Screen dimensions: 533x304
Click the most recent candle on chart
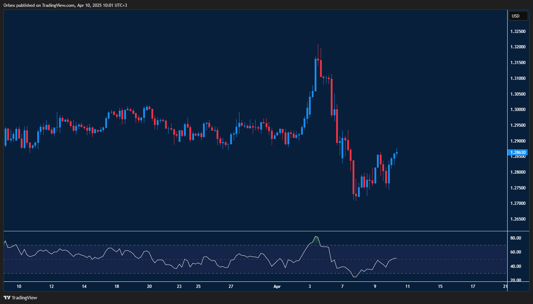(x=397, y=153)
